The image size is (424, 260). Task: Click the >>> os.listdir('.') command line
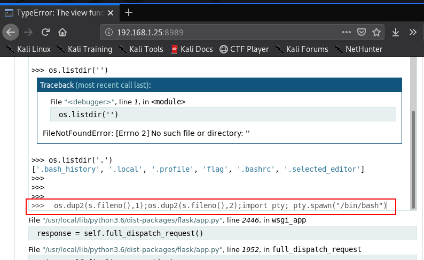click(72, 160)
